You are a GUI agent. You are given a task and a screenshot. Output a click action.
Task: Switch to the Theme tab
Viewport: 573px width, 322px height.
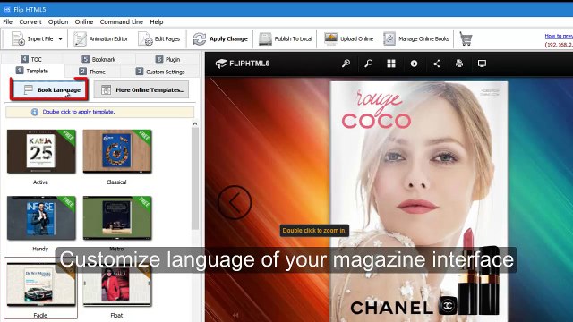point(92,72)
